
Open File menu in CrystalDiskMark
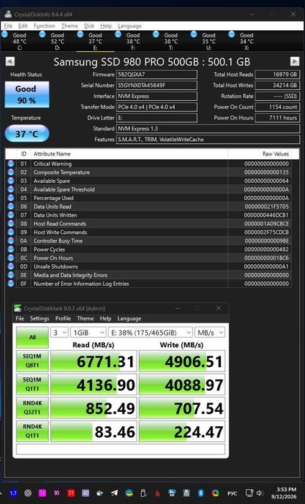pyautogui.click(x=20, y=318)
